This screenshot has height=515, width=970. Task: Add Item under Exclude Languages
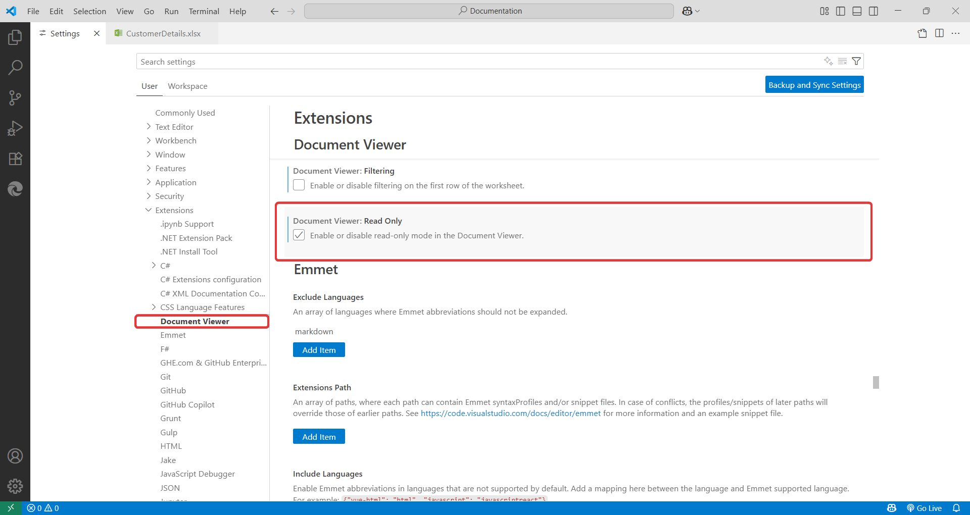click(x=319, y=350)
